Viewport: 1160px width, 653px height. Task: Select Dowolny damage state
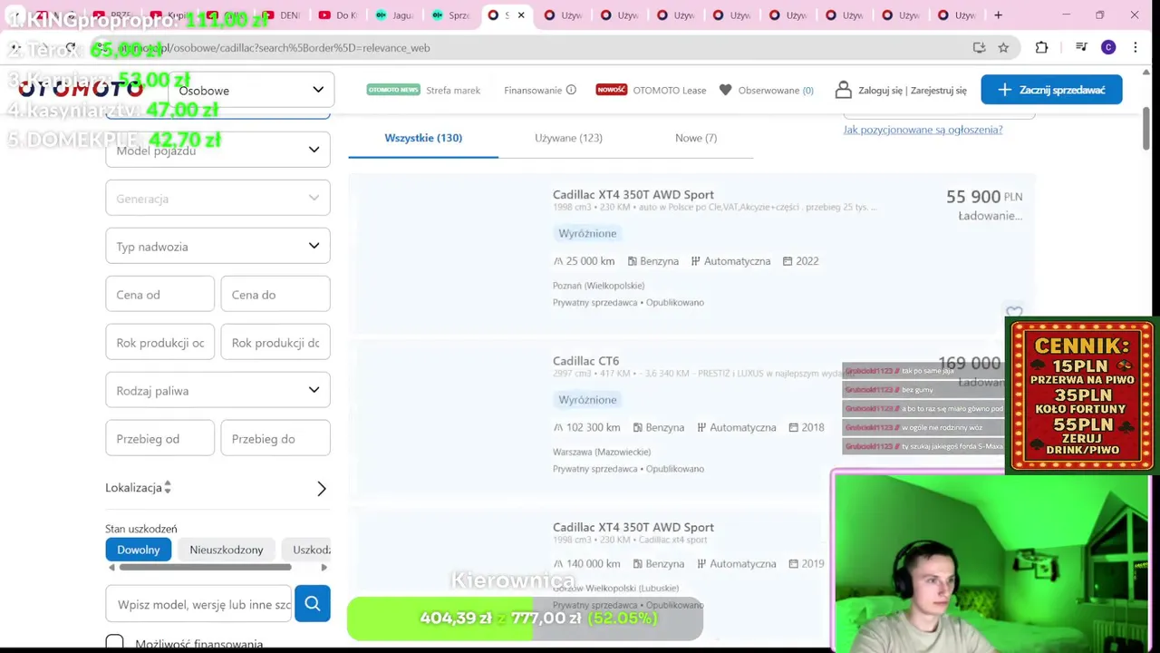(x=138, y=550)
